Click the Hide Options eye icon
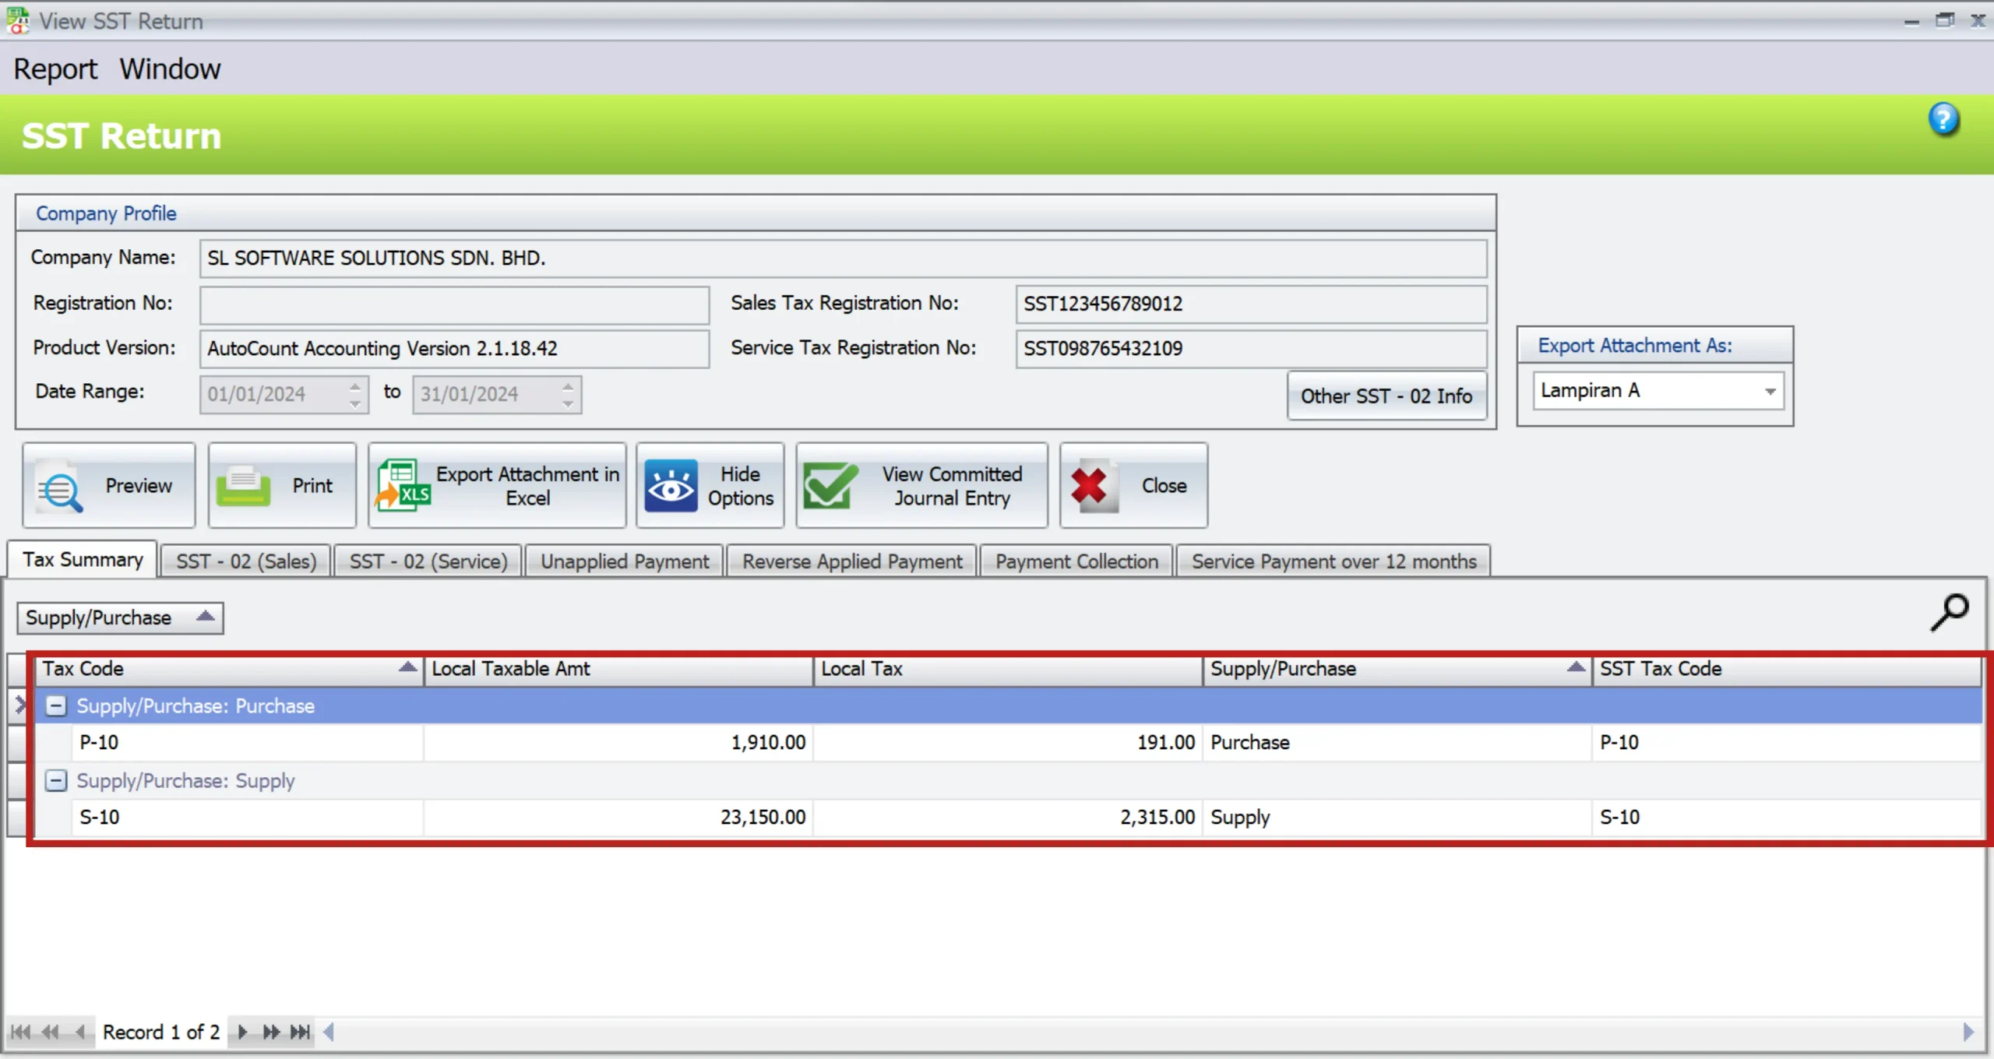Screen dimensions: 1994x1059 [671, 487]
